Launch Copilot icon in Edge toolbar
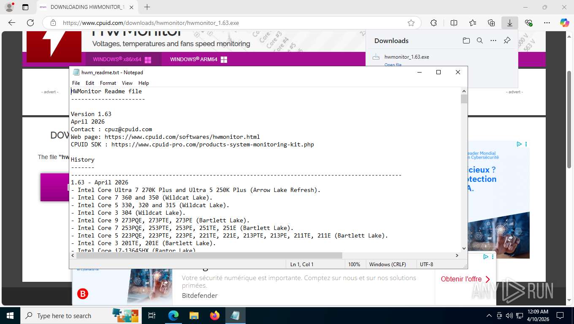The width and height of the screenshot is (574, 324). pyautogui.click(x=565, y=23)
